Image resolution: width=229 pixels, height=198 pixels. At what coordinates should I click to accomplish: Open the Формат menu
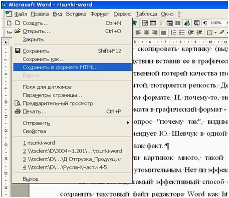click(100, 14)
